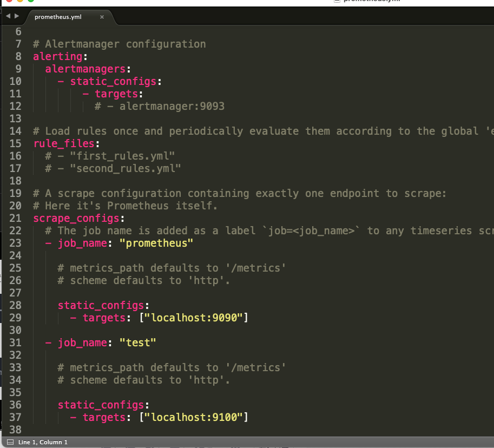Select the prometheus.yml tab
This screenshot has width=494, height=448.
58,17
